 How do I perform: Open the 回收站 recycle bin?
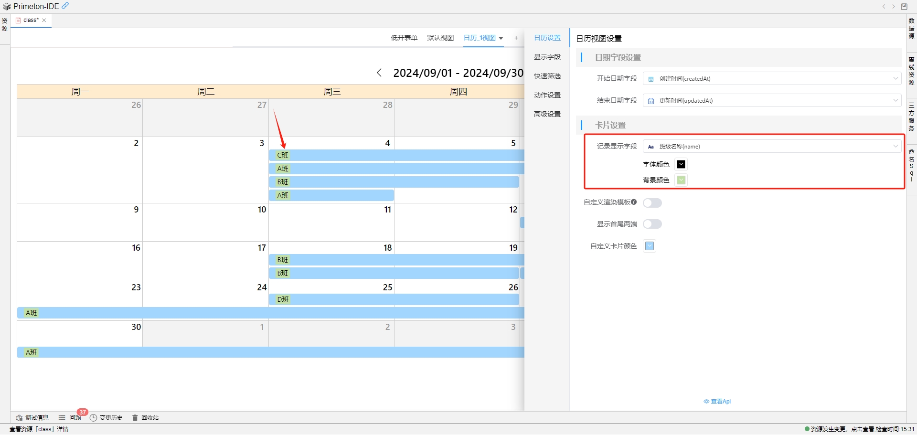click(x=149, y=417)
